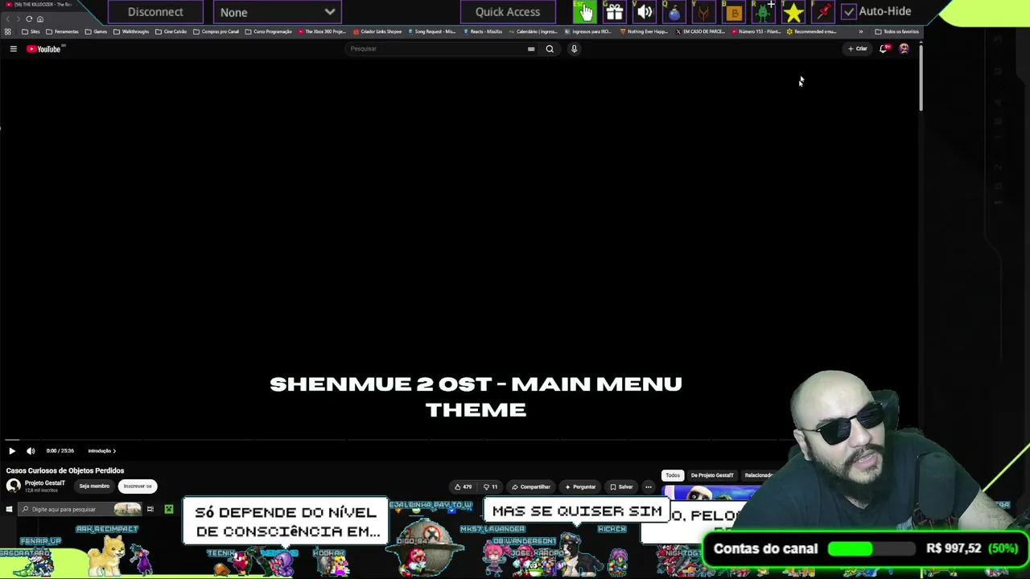Open the three-dot more actions menu
1030x579 pixels.
649,487
